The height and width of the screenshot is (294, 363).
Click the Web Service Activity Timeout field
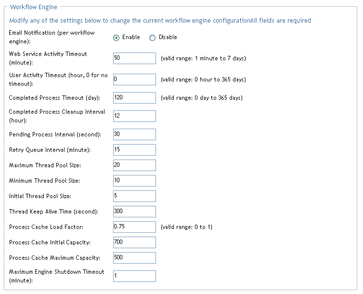134,58
